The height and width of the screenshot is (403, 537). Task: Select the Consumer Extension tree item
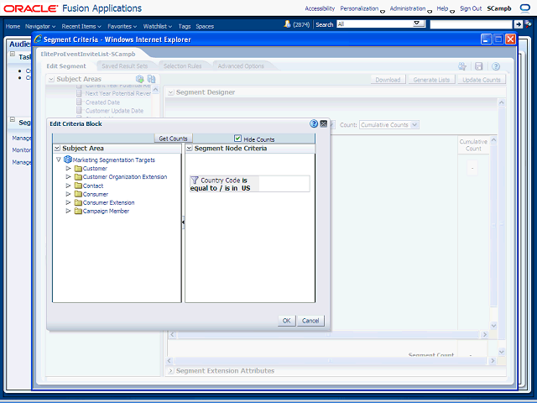point(108,202)
